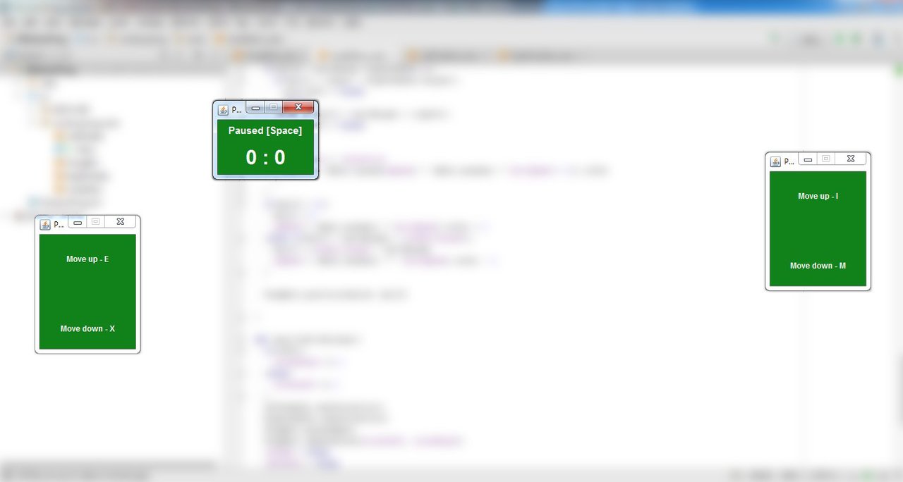
Task: Minimize the window showing 'Move up - I'
Action: click(x=808, y=159)
